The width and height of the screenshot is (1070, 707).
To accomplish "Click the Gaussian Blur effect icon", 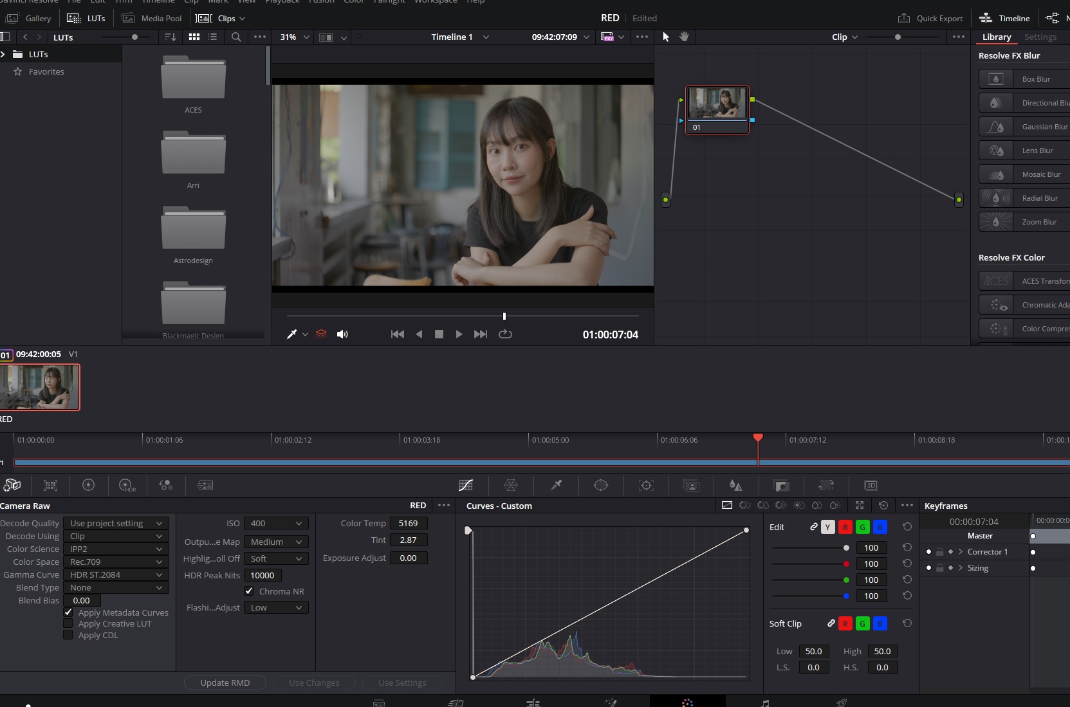I will (x=995, y=127).
